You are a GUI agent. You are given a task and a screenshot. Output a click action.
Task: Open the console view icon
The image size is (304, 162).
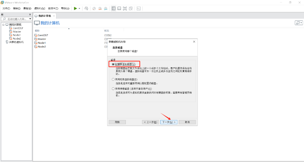pos(139,8)
